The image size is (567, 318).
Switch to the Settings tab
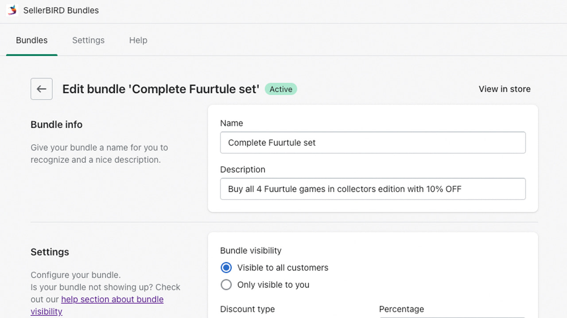click(88, 40)
